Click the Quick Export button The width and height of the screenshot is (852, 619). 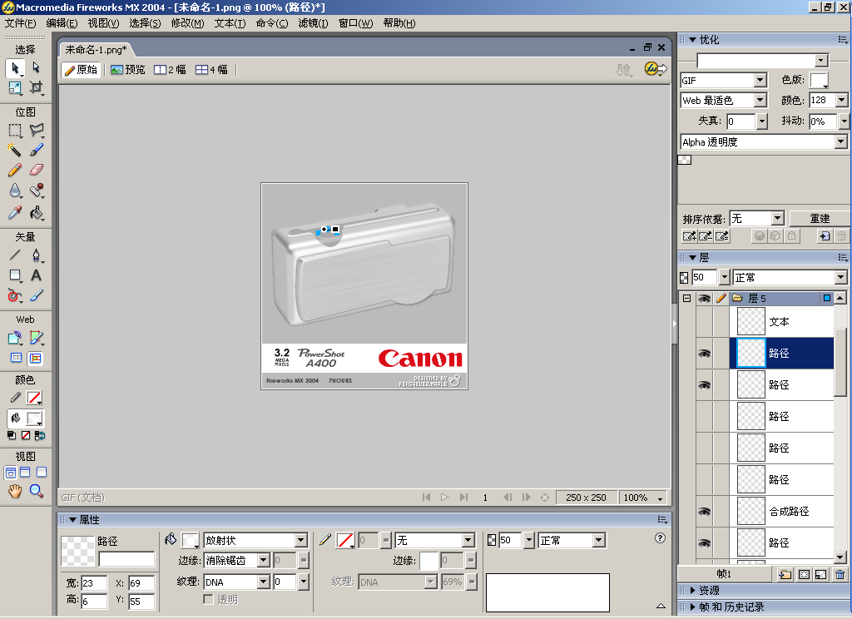656,69
